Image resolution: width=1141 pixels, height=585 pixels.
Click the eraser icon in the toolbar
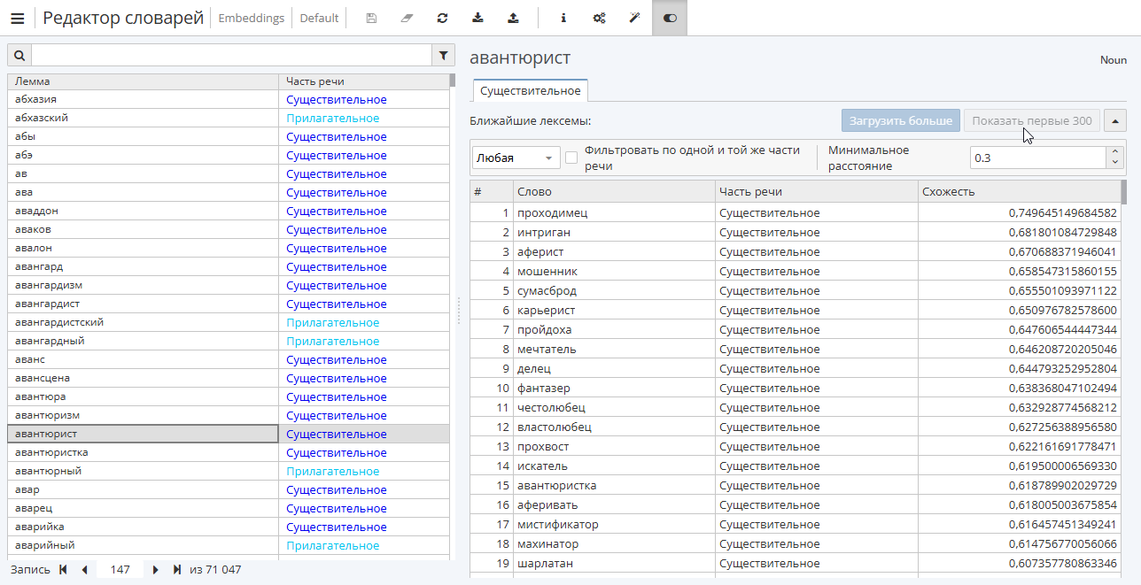tap(407, 18)
